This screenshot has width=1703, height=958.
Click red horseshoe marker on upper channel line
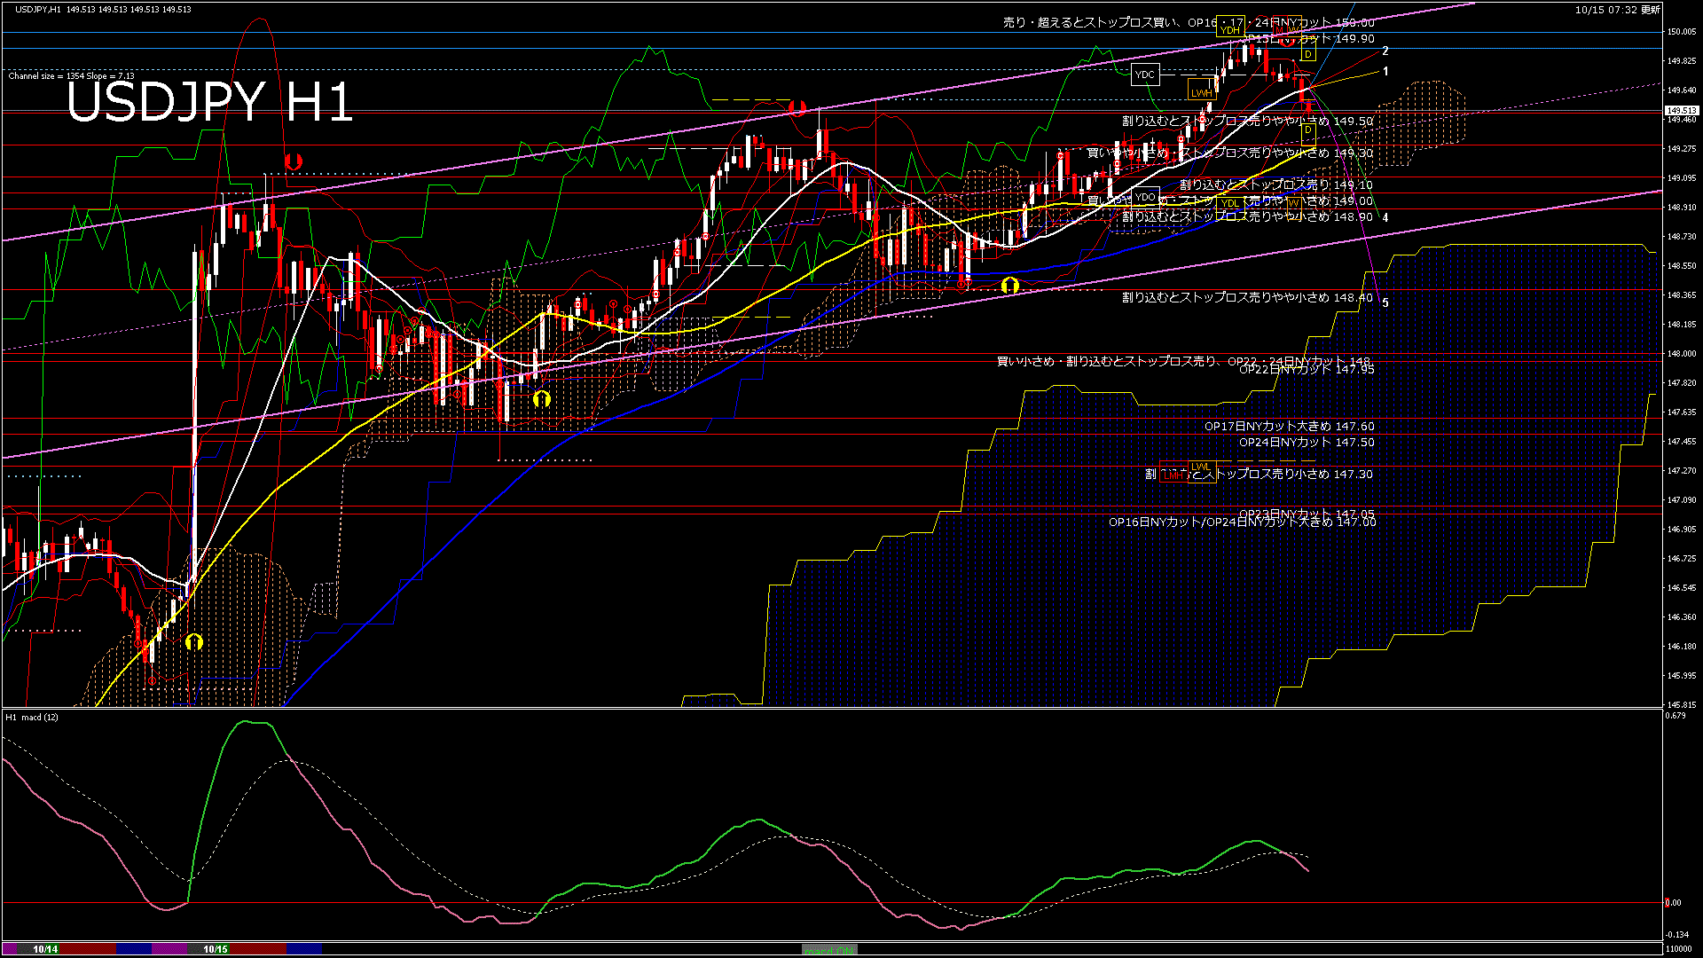796,107
